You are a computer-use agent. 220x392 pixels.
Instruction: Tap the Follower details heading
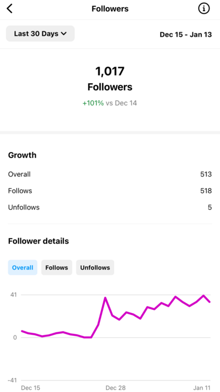[x=38, y=241]
